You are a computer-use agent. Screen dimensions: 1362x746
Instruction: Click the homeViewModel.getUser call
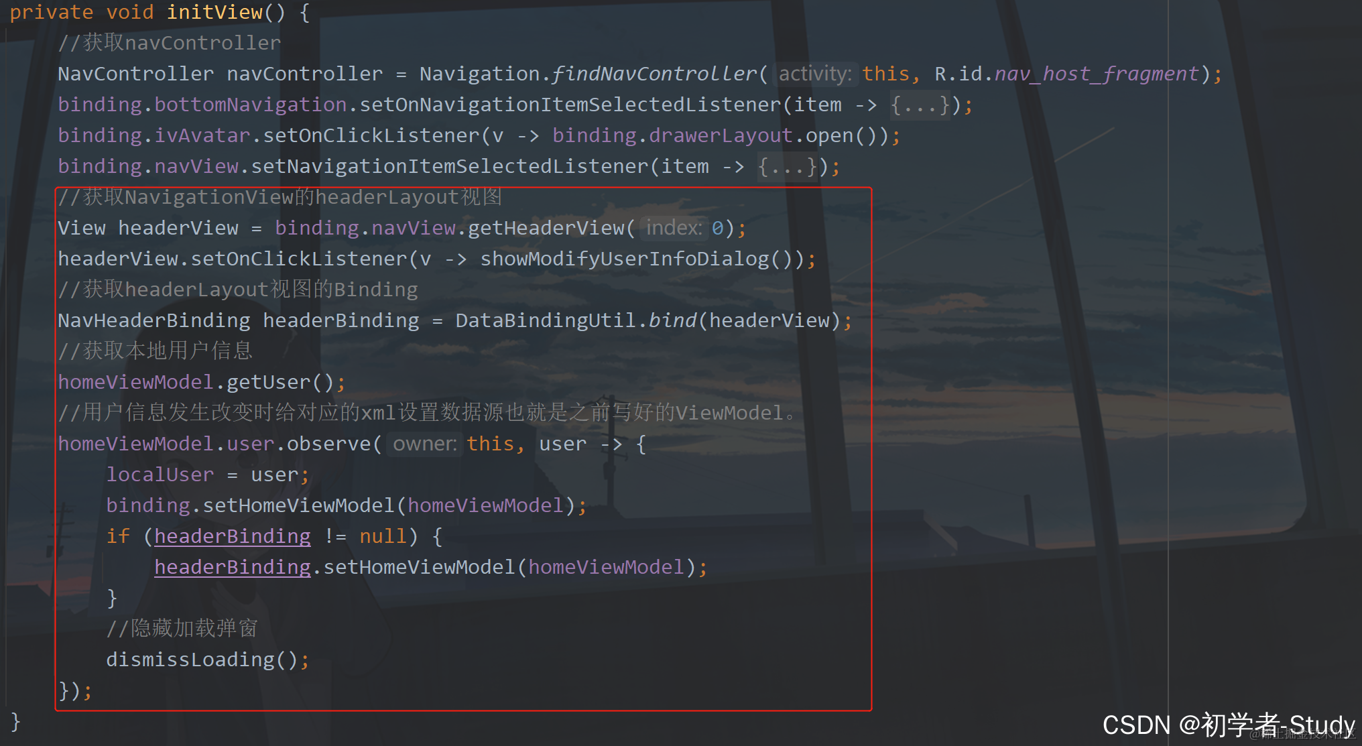pyautogui.click(x=268, y=383)
